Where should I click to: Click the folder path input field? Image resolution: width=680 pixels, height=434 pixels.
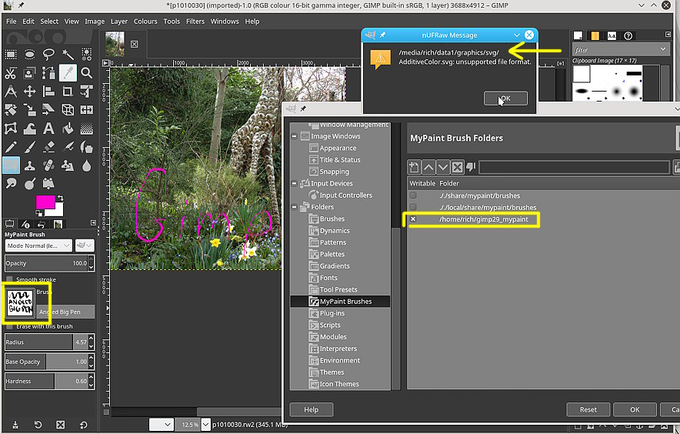click(574, 167)
